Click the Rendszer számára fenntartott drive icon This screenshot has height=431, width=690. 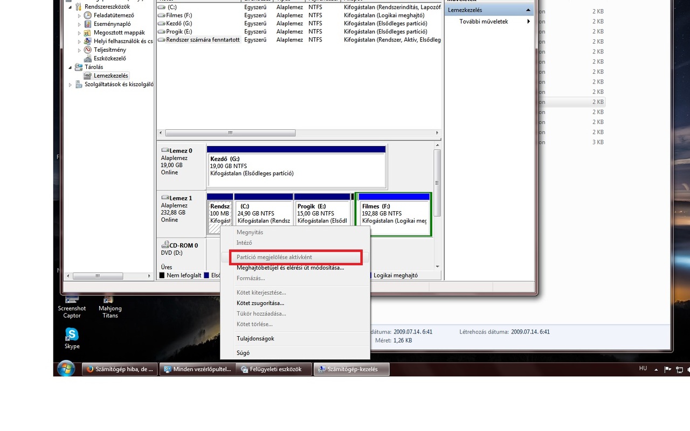tap(162, 39)
